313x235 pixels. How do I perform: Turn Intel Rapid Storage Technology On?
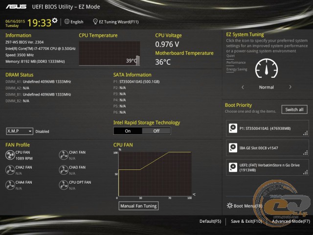128,131
